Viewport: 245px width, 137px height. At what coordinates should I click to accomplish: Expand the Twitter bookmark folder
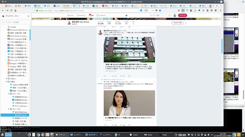pos(7,79)
